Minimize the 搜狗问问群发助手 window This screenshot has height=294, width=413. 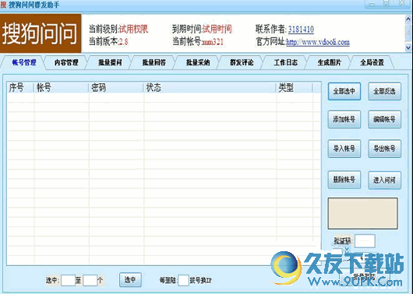(x=372, y=4)
